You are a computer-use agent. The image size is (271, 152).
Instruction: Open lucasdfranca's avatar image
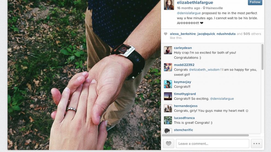[x=168, y=120]
